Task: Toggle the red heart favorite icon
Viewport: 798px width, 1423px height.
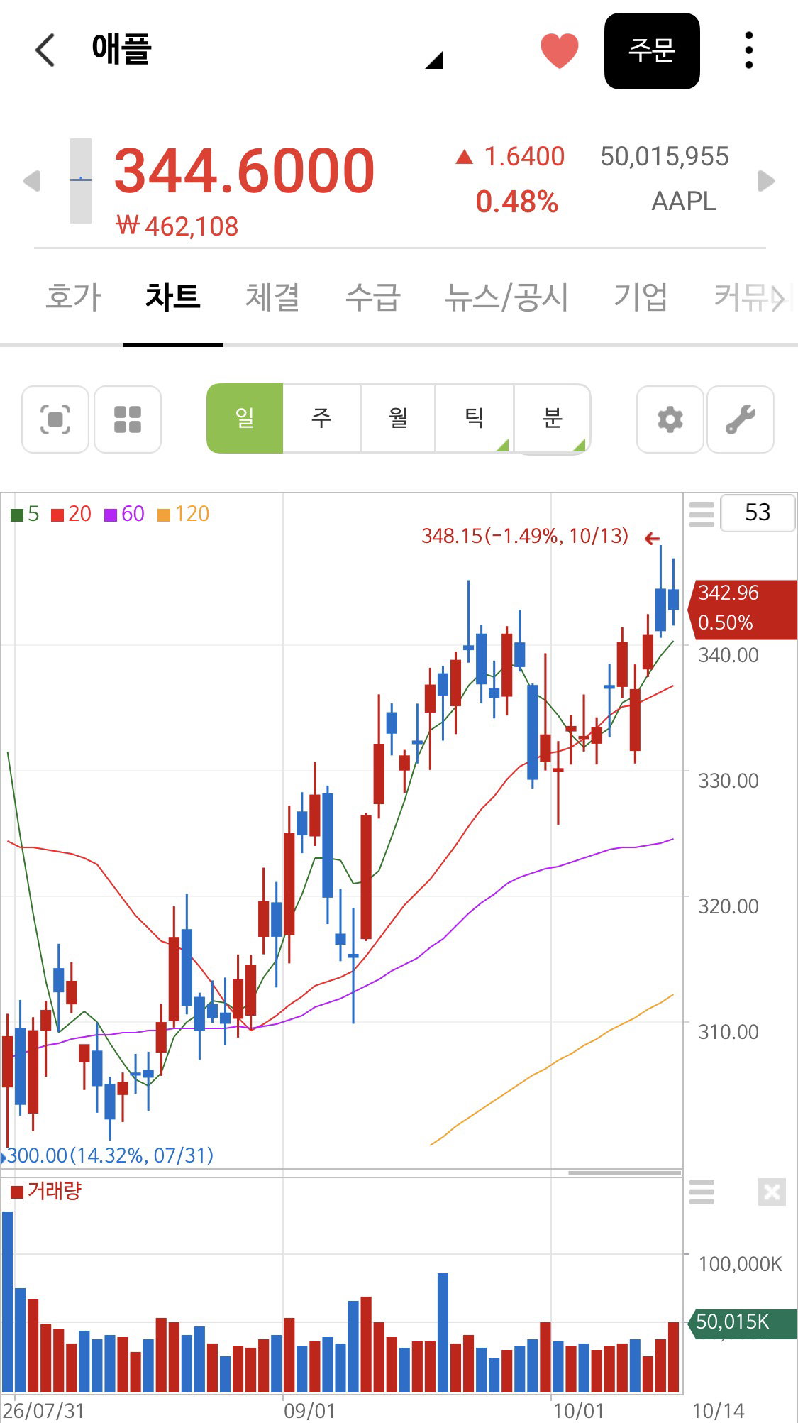Action: 559,51
